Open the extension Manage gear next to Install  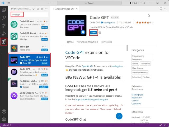pyautogui.click(x=100, y=33)
